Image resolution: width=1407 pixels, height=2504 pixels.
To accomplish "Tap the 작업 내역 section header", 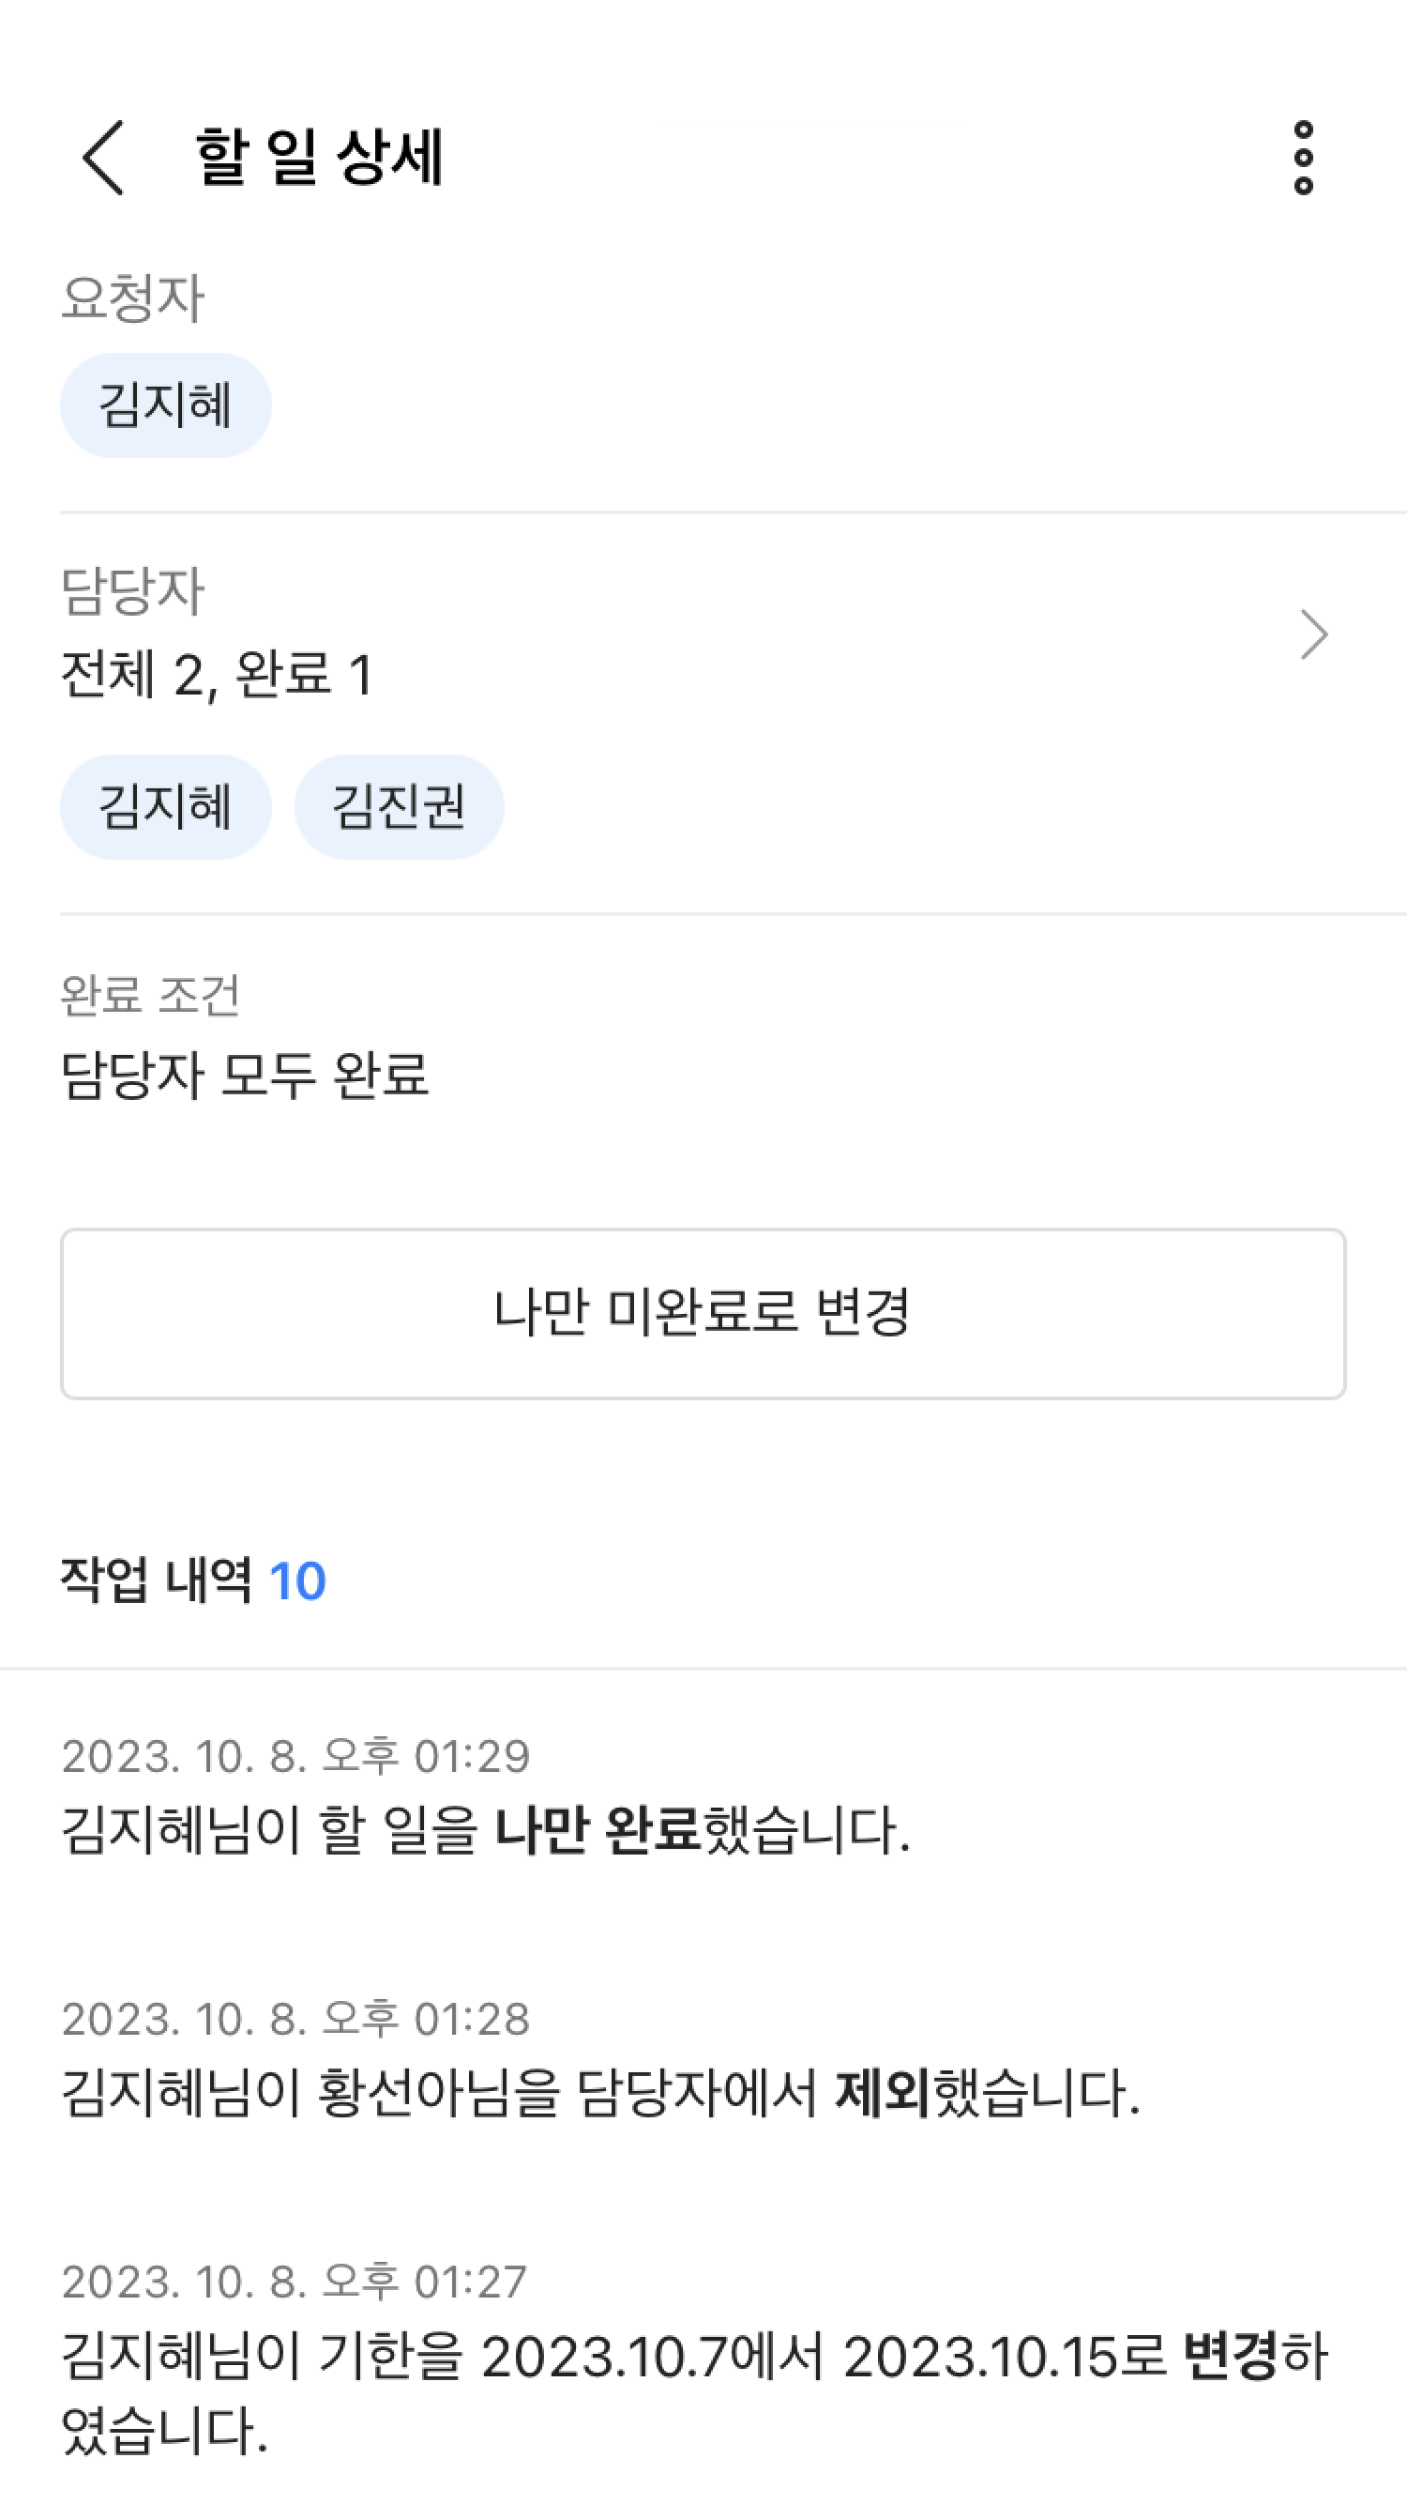I will point(156,1580).
